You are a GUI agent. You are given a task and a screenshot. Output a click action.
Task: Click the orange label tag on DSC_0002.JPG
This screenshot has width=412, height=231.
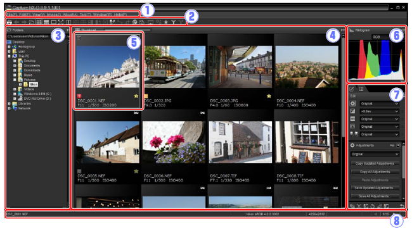click(x=146, y=96)
